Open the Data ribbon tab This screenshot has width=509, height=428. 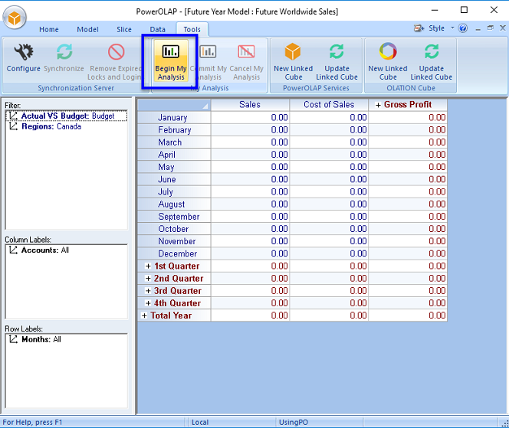(x=157, y=30)
